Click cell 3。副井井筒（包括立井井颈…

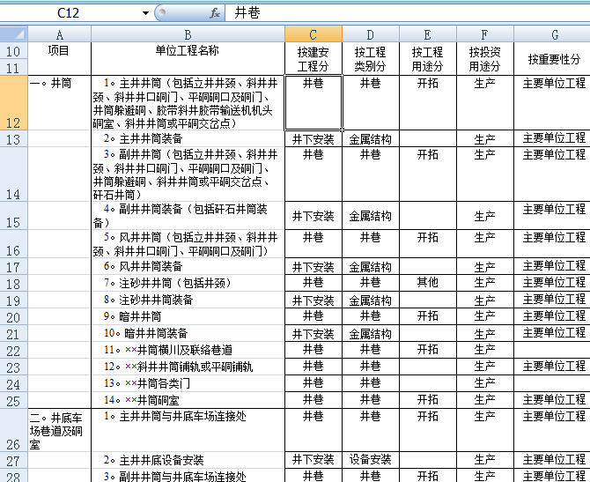coord(188,174)
